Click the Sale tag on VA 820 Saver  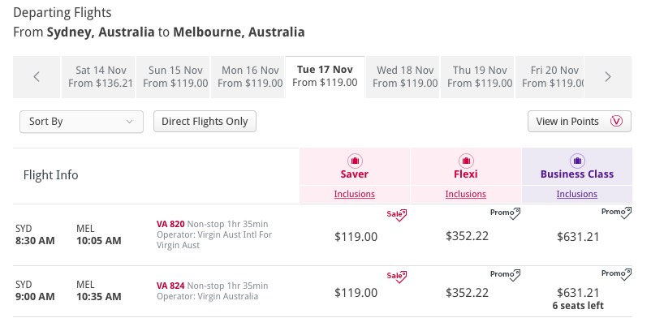point(396,215)
